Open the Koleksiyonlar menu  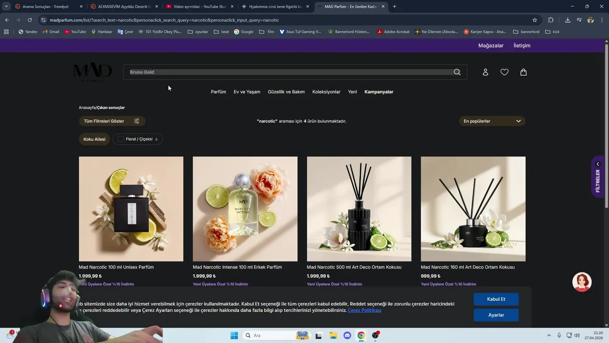pos(326,92)
